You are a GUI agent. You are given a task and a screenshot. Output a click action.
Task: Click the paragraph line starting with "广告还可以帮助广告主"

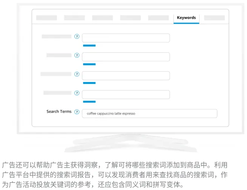tap(115, 165)
